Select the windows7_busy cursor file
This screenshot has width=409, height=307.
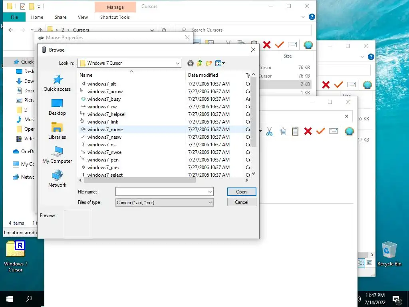(104, 99)
